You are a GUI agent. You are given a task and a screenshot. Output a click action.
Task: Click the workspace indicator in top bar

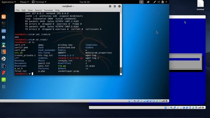(x=141, y=2)
